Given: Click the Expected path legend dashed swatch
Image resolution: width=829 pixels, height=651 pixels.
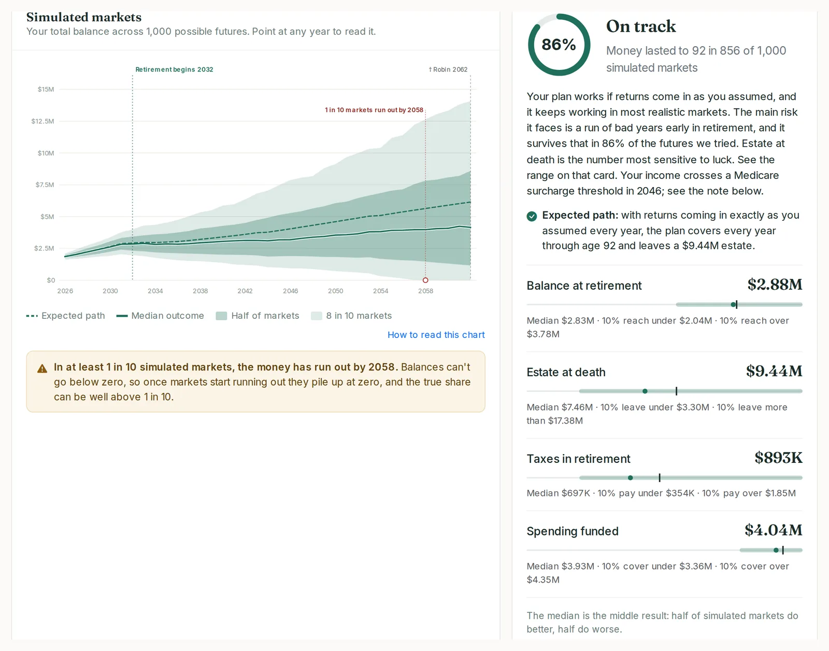Looking at the screenshot, I should pos(32,316).
